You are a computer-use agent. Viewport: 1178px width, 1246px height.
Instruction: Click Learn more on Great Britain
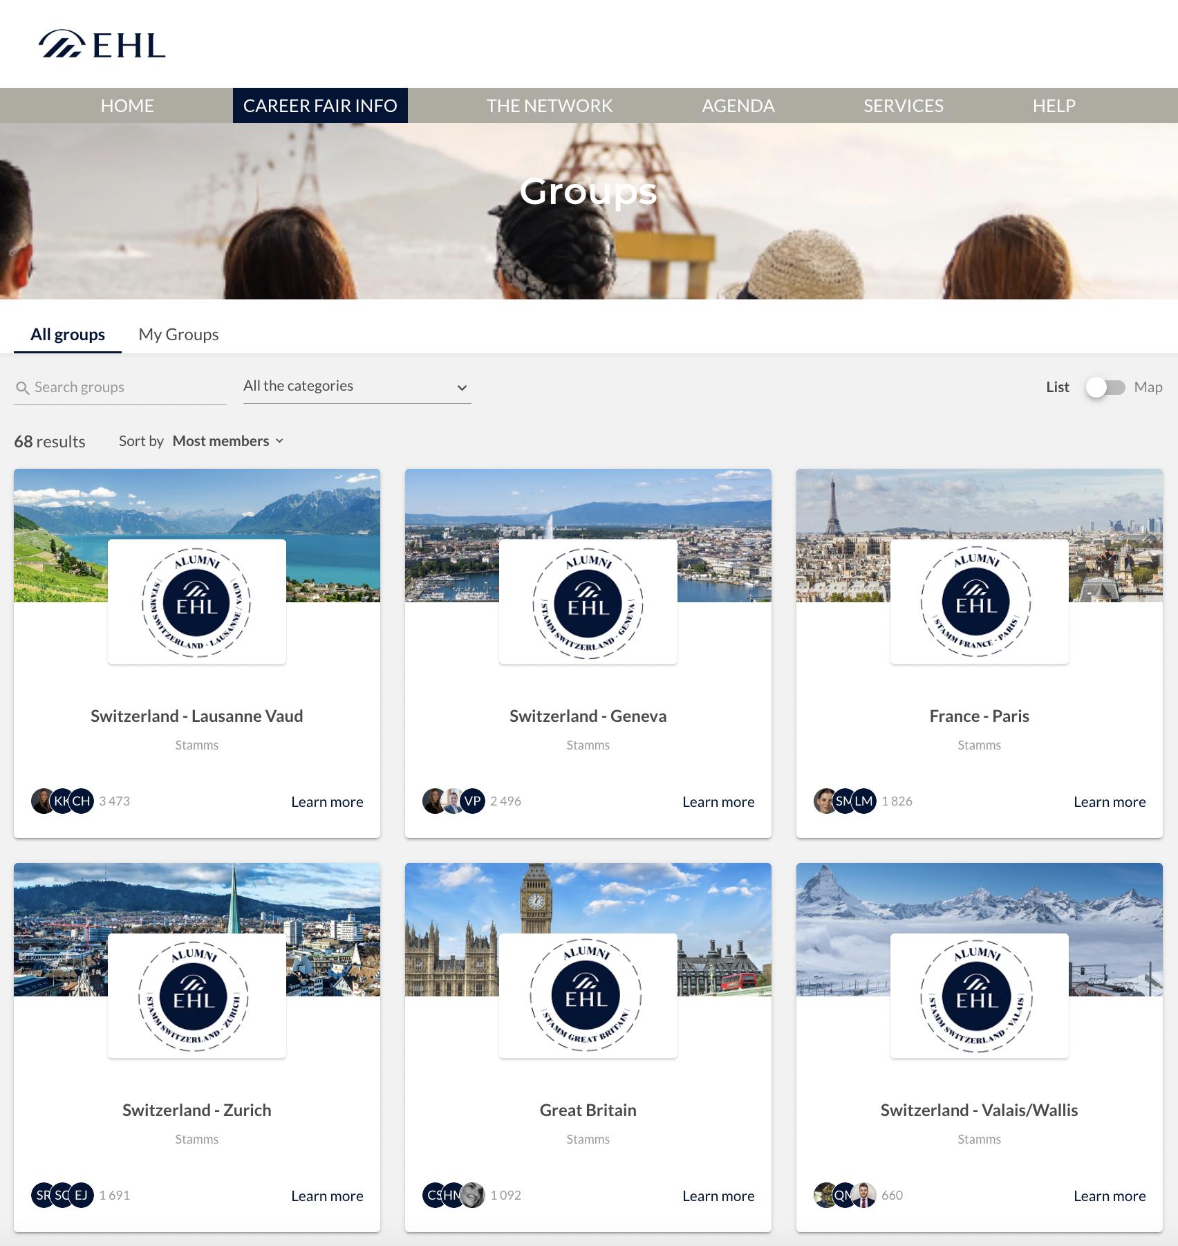718,1196
